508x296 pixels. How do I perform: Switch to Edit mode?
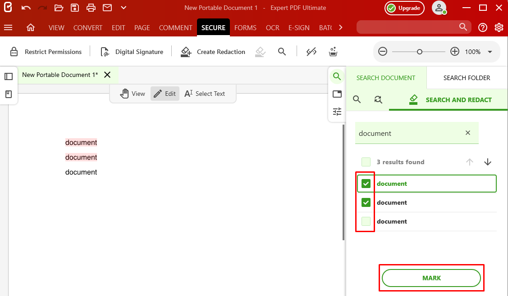(165, 94)
